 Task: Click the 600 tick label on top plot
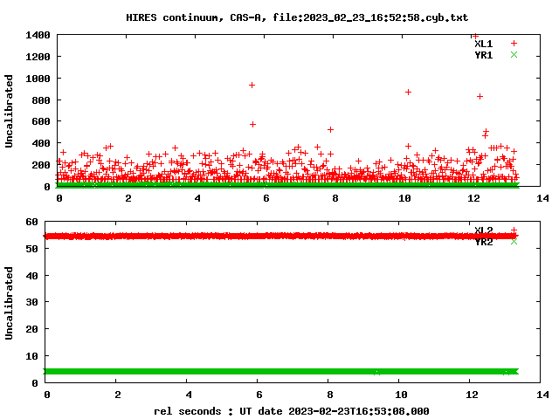pos(41,121)
